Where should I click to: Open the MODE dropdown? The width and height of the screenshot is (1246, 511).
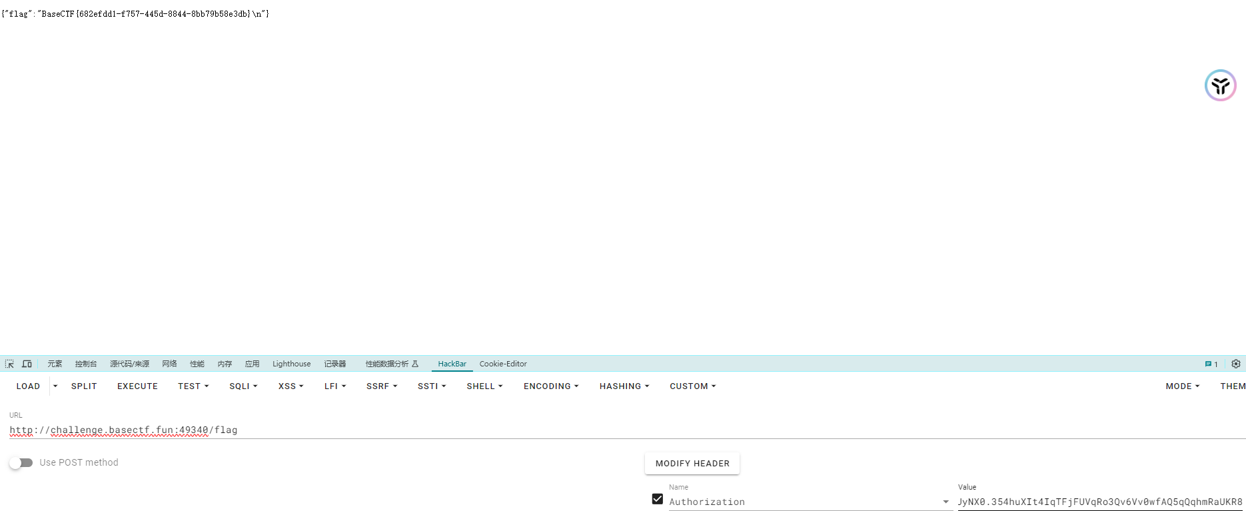tap(1182, 386)
